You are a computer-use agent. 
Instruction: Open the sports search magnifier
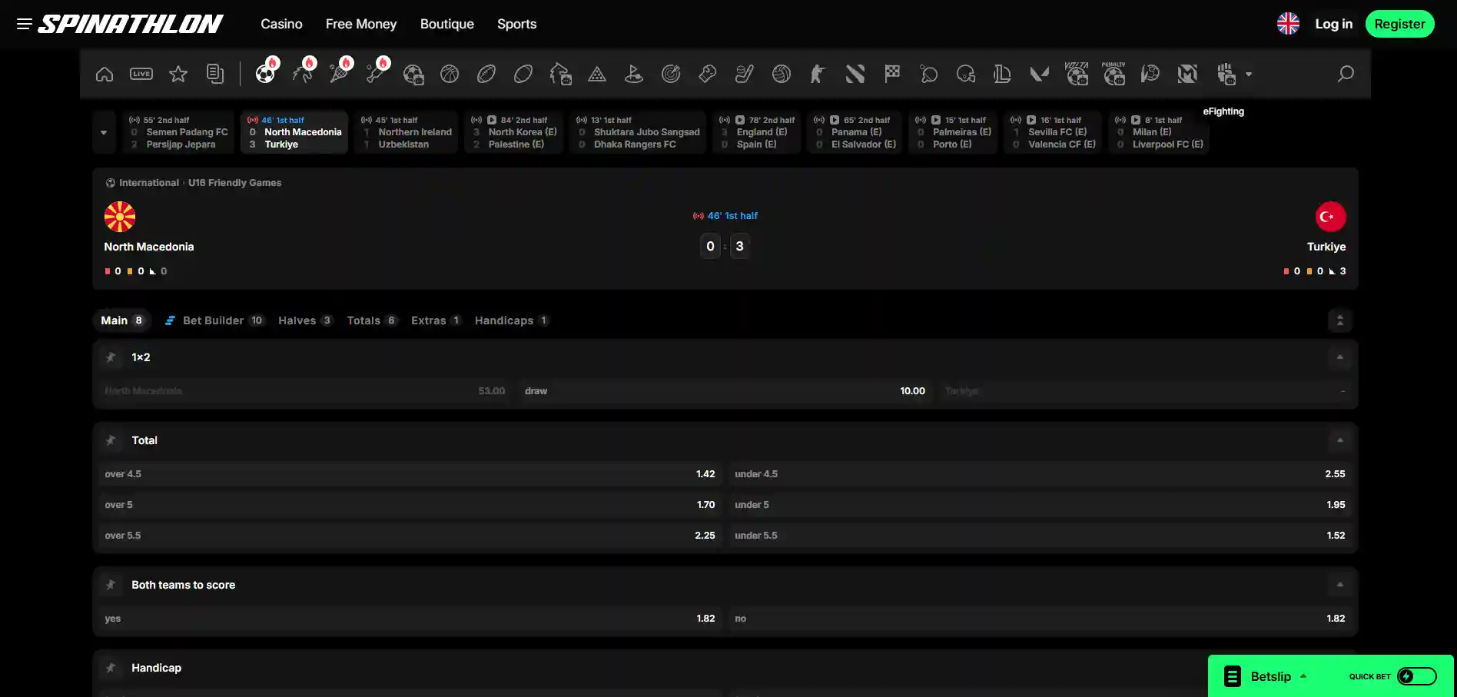[1346, 74]
